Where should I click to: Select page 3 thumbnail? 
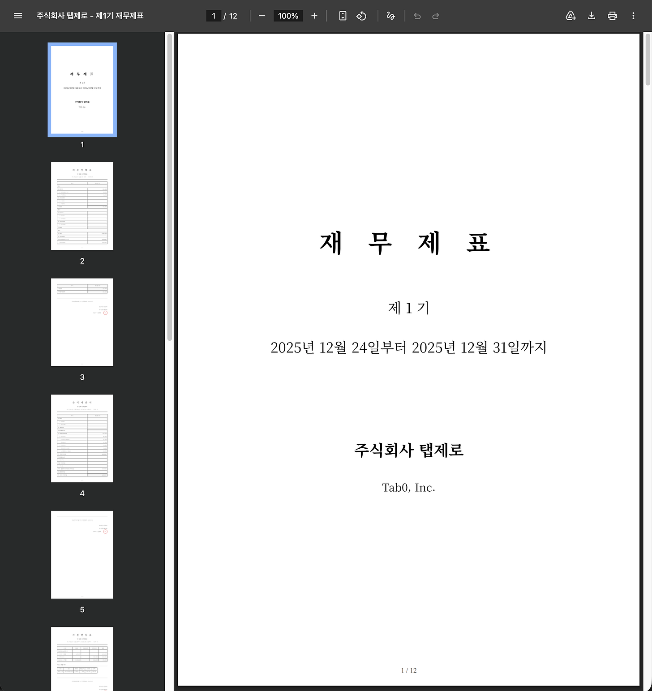82,322
